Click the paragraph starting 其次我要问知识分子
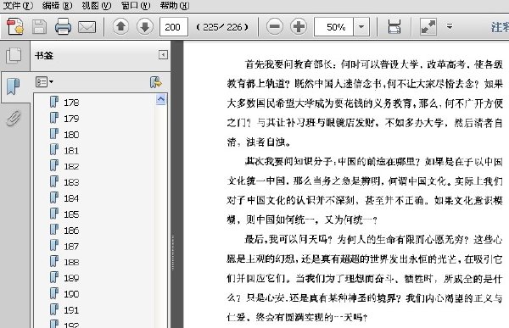509x328 pixels. [x=365, y=191]
